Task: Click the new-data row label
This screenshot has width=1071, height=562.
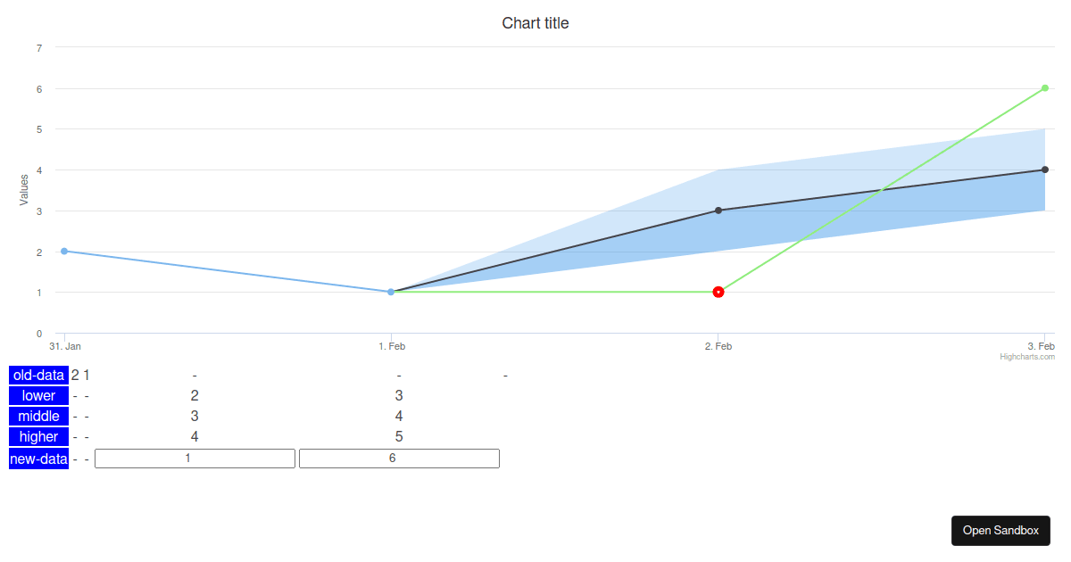Action: [38, 459]
